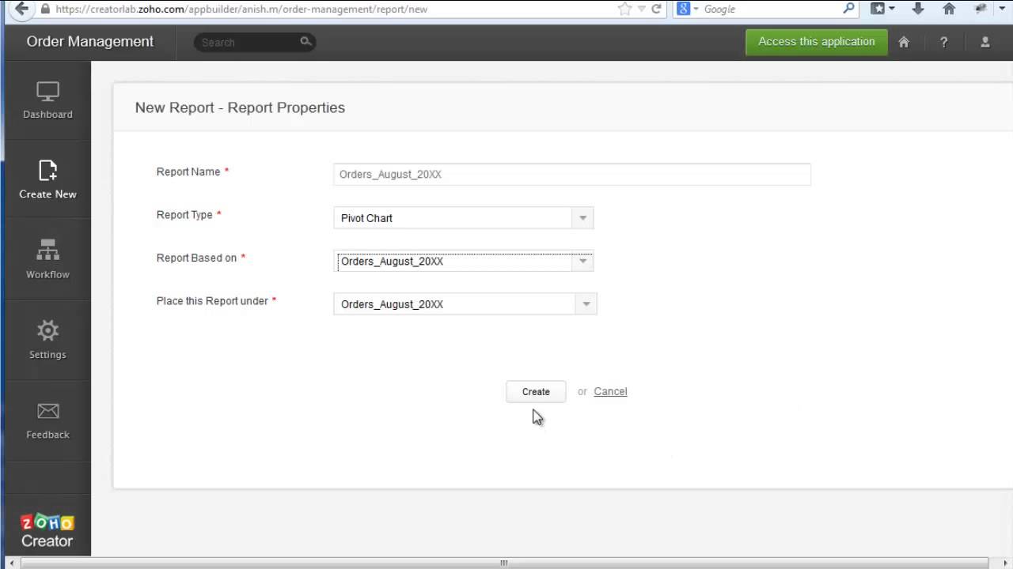Click the Zoho Creator logo
Screen dimensions: 1013x569
47,531
